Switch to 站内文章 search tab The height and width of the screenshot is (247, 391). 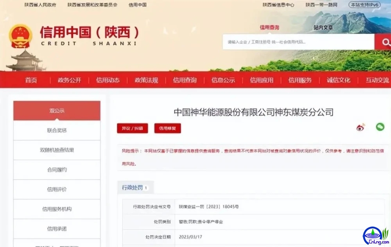point(323,27)
